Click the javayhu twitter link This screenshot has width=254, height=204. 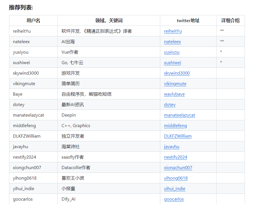[x=172, y=147]
